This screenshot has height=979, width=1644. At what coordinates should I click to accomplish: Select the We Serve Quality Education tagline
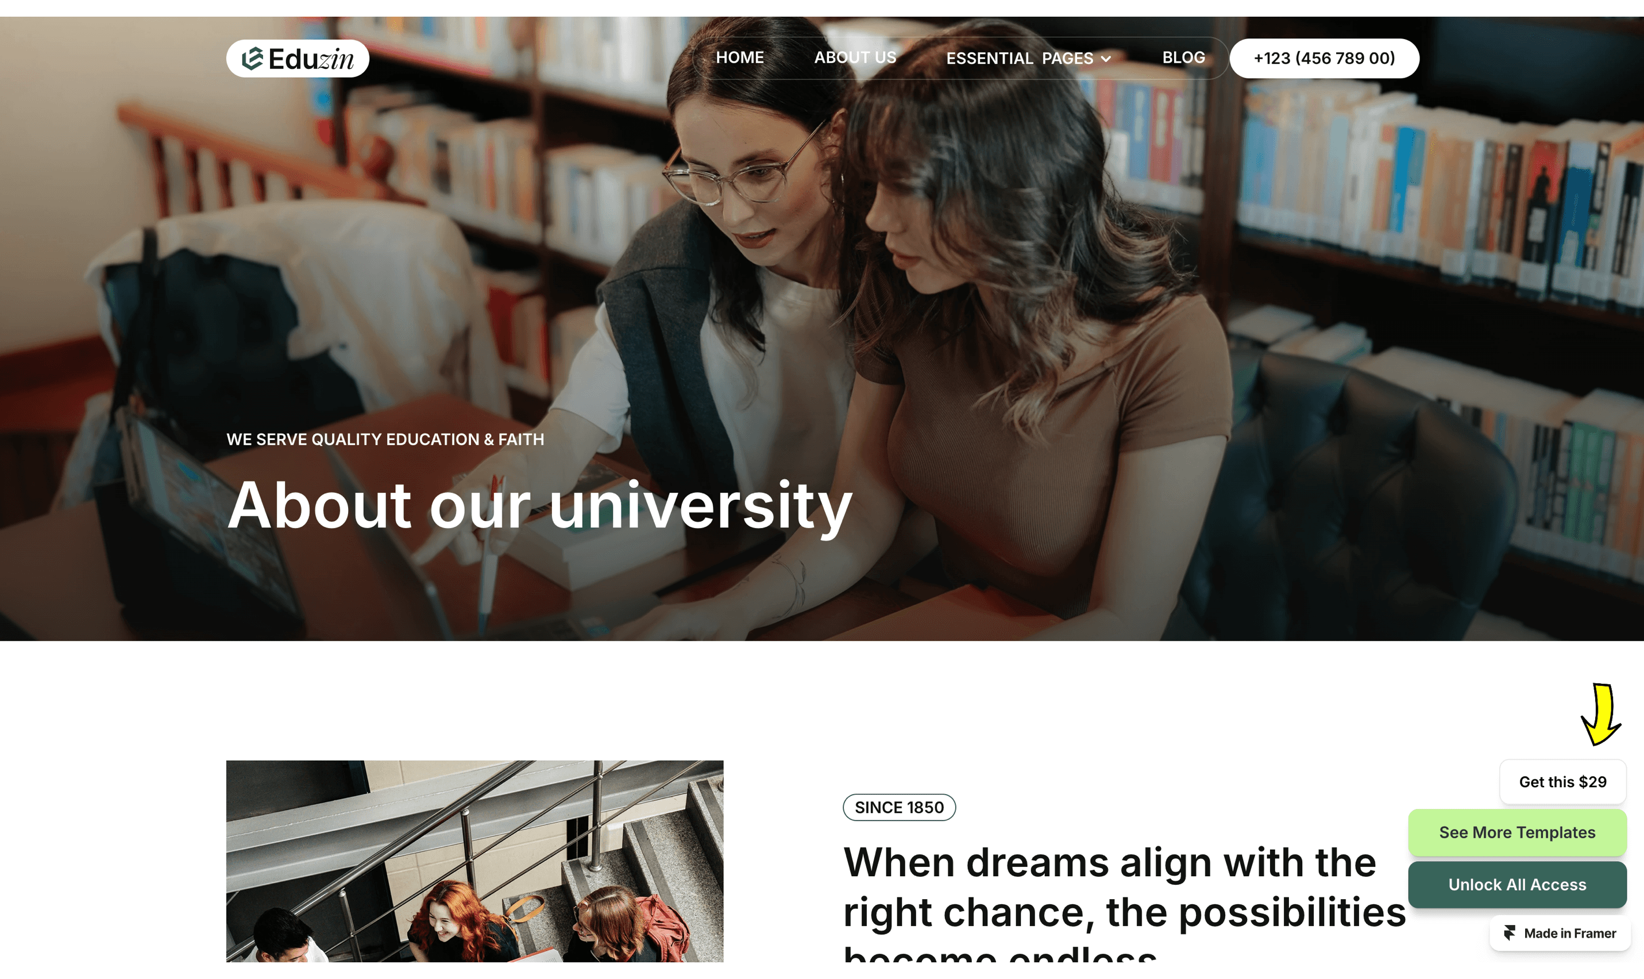click(385, 440)
